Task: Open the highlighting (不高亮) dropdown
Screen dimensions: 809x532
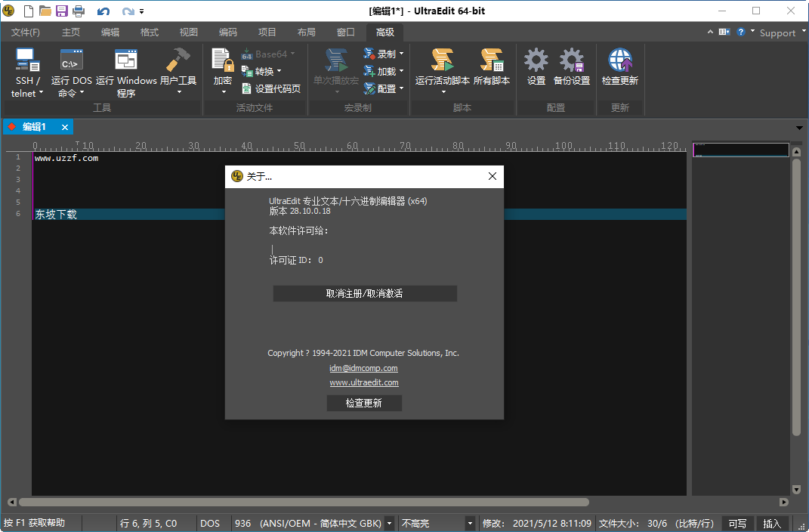Action: [x=470, y=523]
